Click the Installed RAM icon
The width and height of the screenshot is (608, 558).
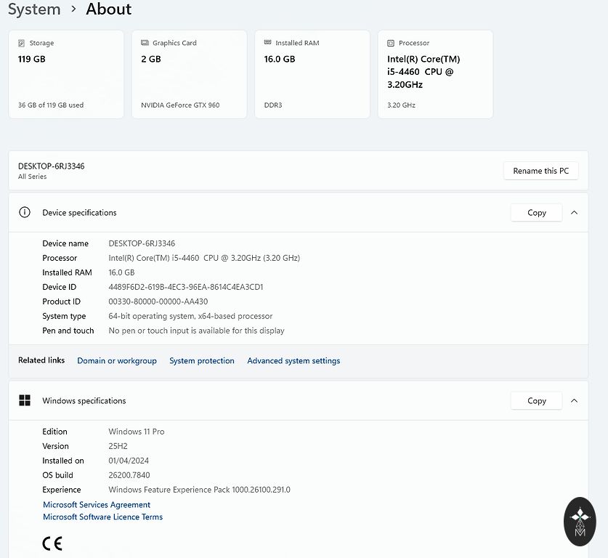(x=268, y=44)
